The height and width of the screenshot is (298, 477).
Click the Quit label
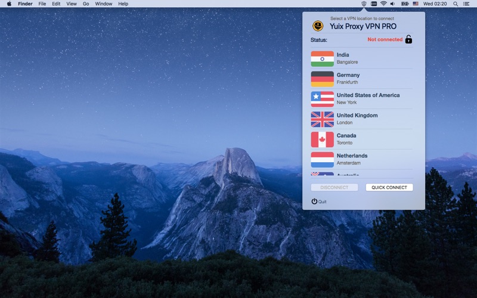click(x=322, y=201)
